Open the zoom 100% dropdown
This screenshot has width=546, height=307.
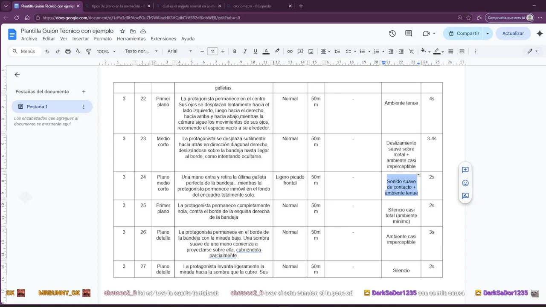[106, 51]
